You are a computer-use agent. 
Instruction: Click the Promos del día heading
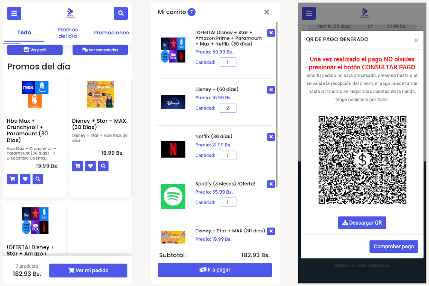tap(39, 67)
